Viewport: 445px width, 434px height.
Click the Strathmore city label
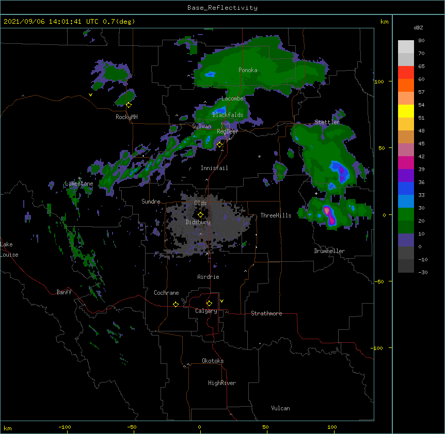click(266, 313)
